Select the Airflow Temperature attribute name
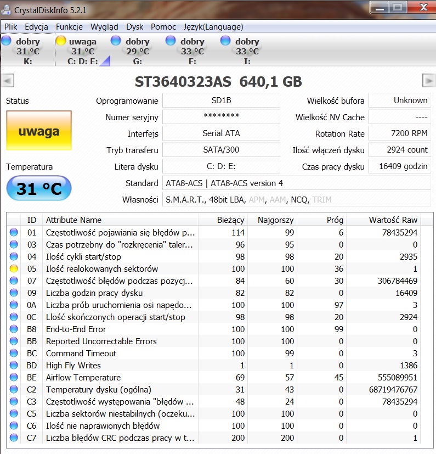This screenshot has height=454, width=436. [x=83, y=378]
